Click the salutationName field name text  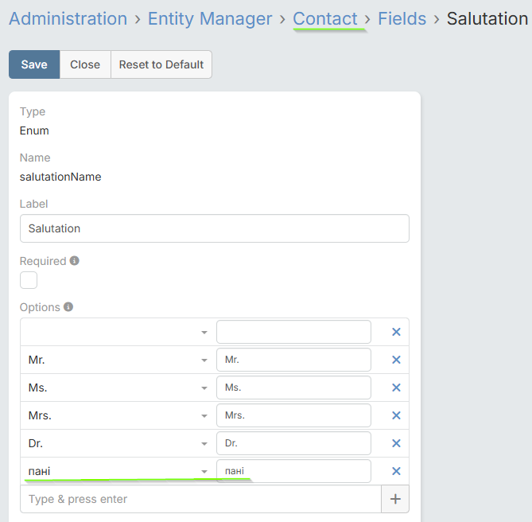(60, 177)
